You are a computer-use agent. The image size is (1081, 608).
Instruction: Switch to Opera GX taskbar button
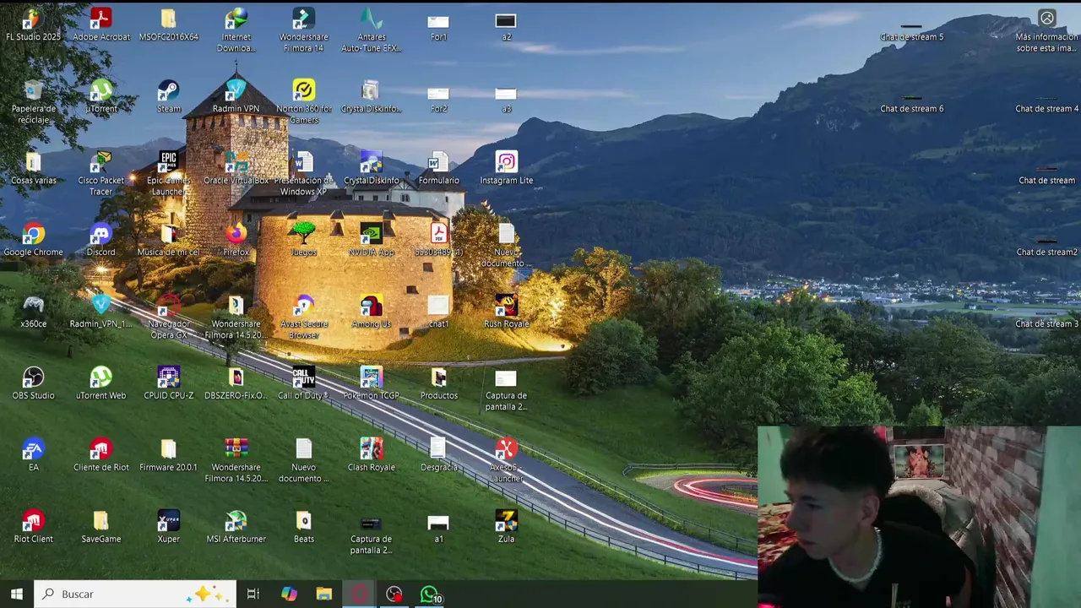(360, 594)
